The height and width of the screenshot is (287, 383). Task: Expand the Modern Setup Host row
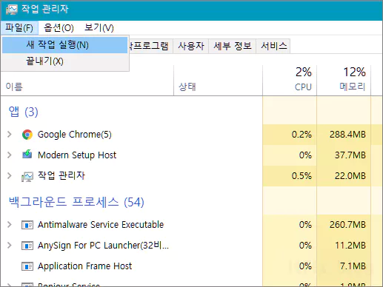pyautogui.click(x=10, y=155)
